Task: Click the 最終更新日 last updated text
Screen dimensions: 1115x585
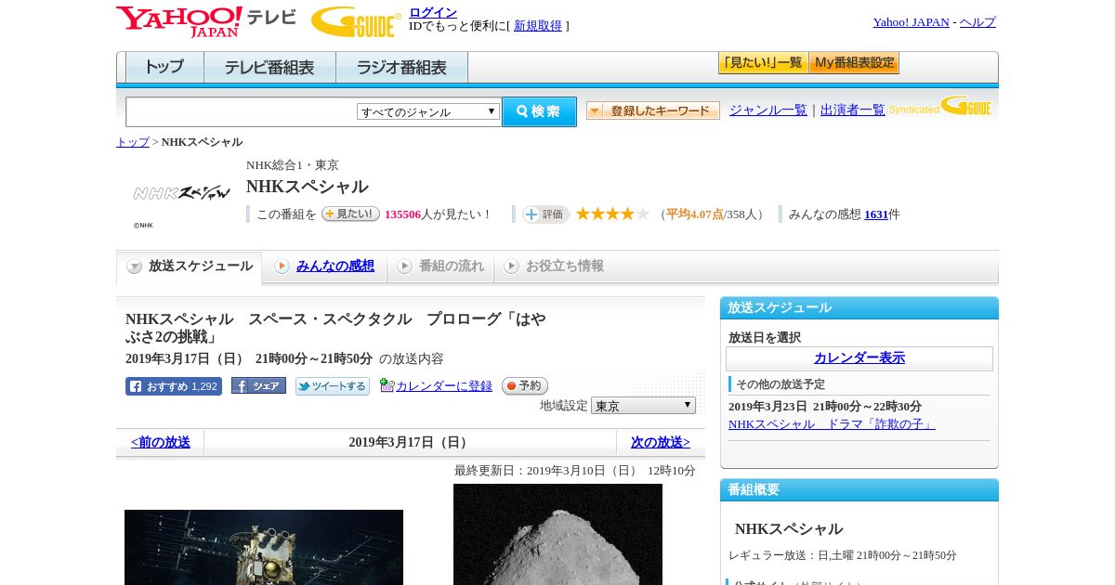Action: click(574, 471)
